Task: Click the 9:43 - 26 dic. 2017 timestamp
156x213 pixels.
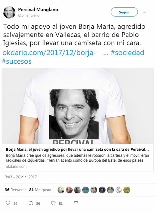Action: tap(21, 177)
